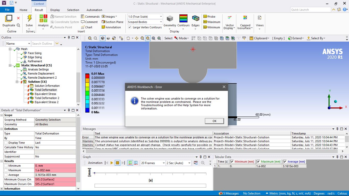349x196 pixels.
Task: Select the Pan tool in viewport toolbar
Action: [x=137, y=38]
